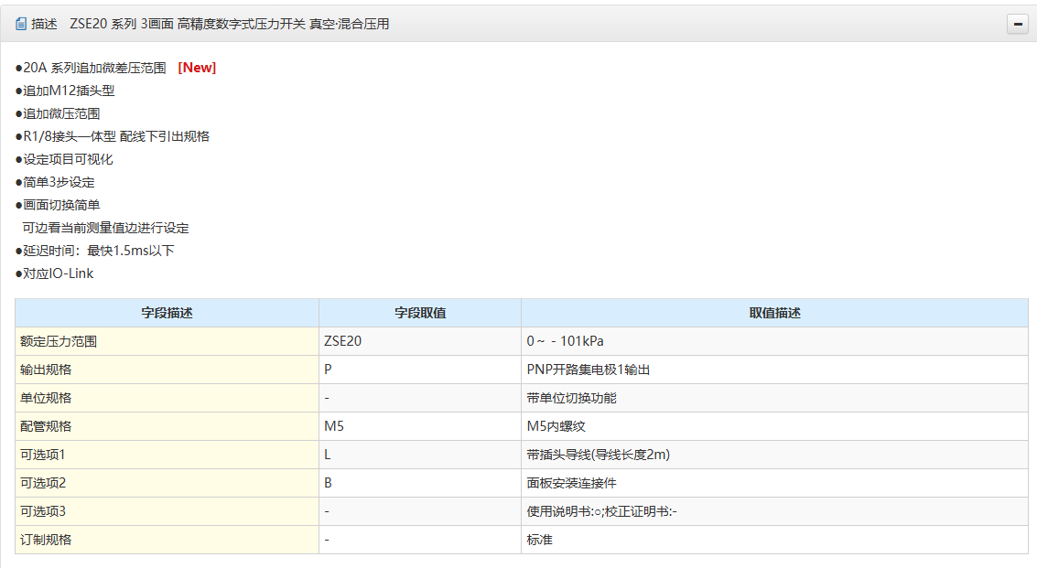1037x568 pixels.
Task: Click the 字段描述 column header
Action: (167, 313)
